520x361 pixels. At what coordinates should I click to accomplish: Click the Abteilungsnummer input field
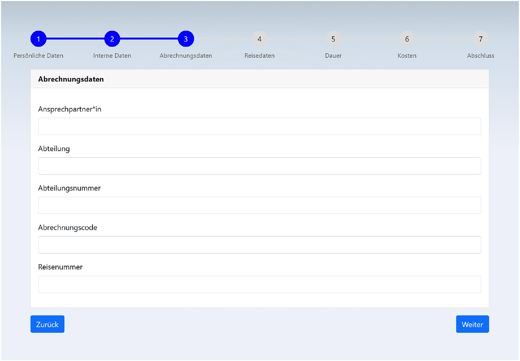coord(260,205)
